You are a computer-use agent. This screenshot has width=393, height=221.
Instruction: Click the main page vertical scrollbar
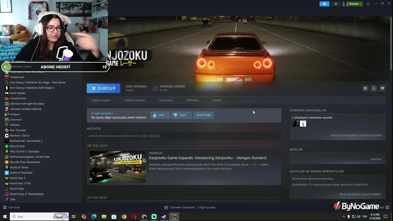click(x=391, y=43)
